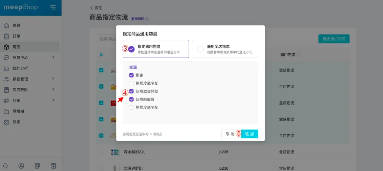Check the 森永鮮奶3入 row checkbox
Viewport: 383px width, 171px height.
(101, 152)
